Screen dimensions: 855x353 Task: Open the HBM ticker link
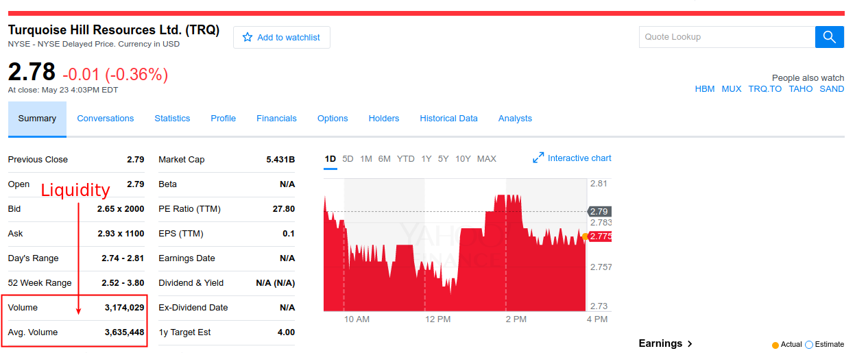[705, 89]
